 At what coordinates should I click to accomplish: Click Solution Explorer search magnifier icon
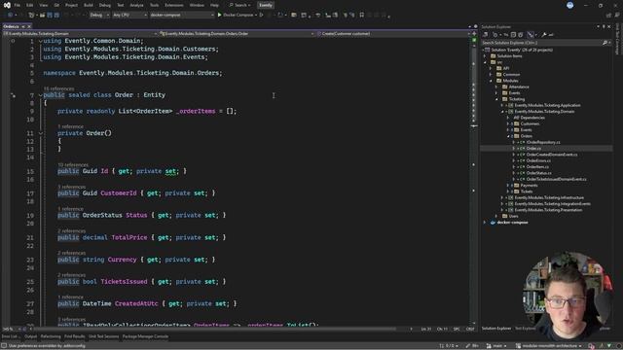[605, 43]
